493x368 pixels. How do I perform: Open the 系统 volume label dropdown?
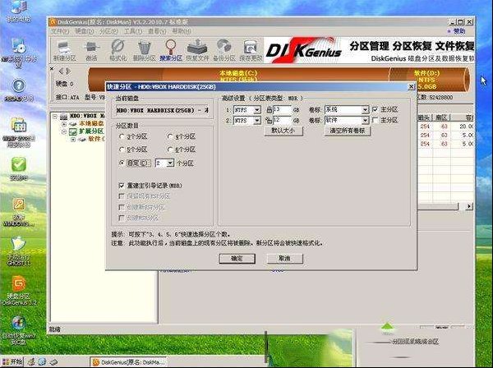click(365, 110)
